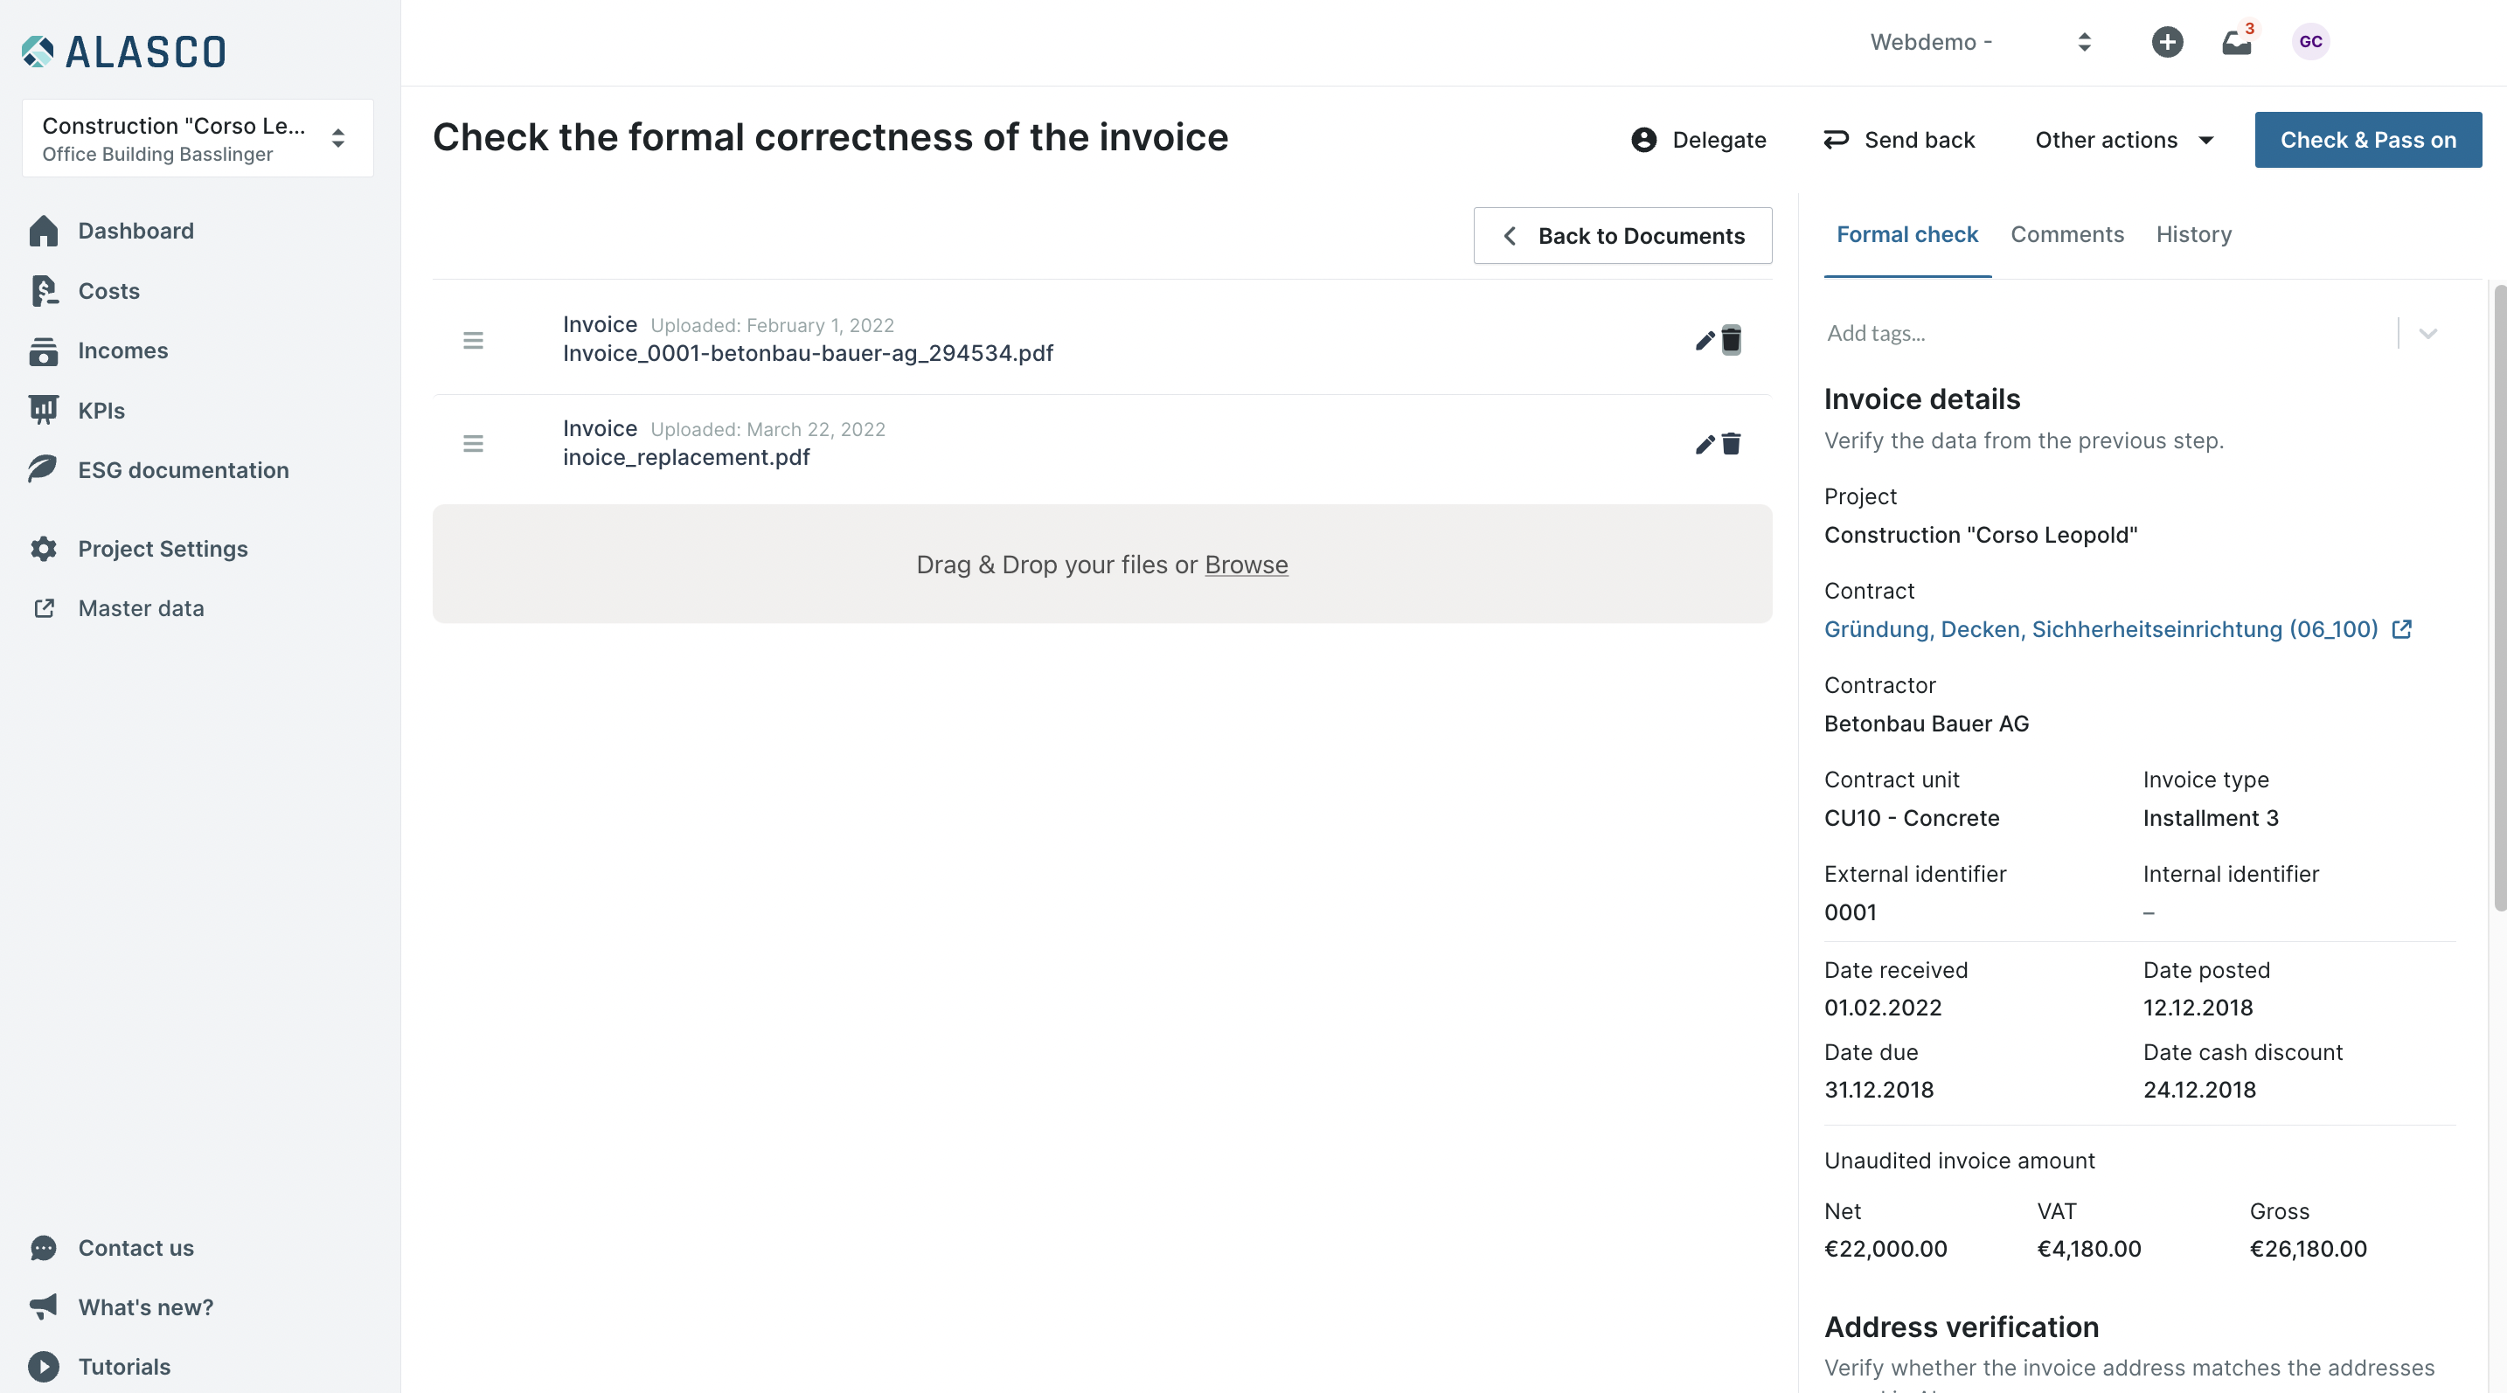
Task: Expand the Add tags chevron
Action: pos(2427,334)
